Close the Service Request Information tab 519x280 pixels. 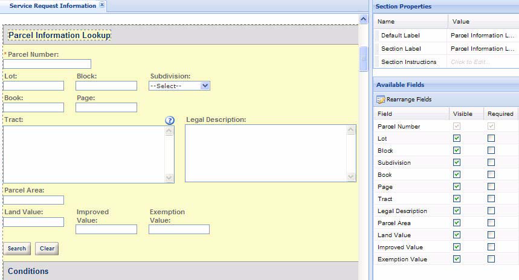point(102,5)
